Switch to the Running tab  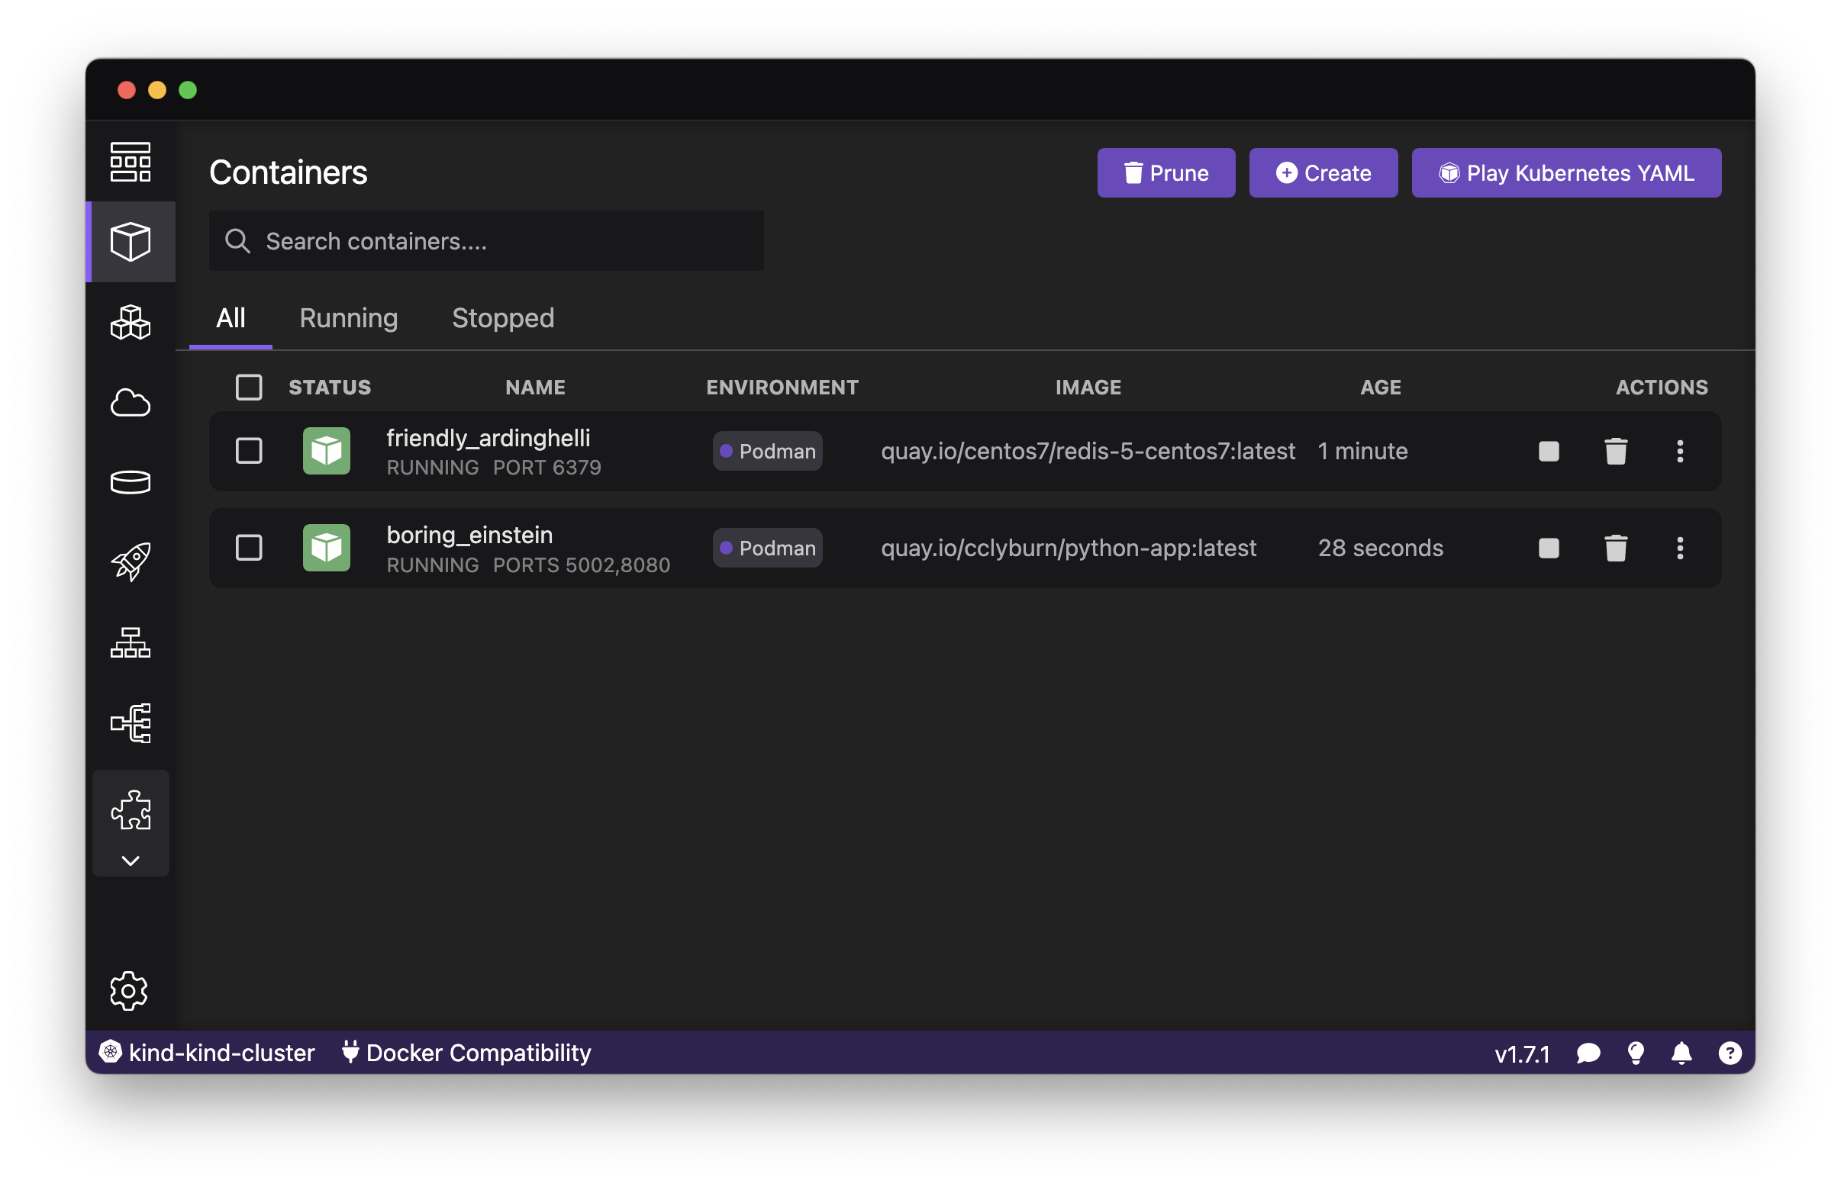(x=348, y=318)
